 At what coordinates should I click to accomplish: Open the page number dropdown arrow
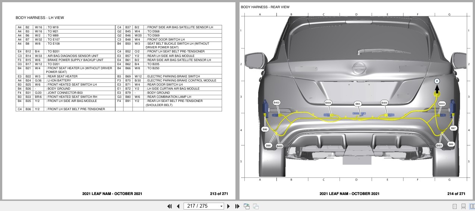tap(221, 206)
